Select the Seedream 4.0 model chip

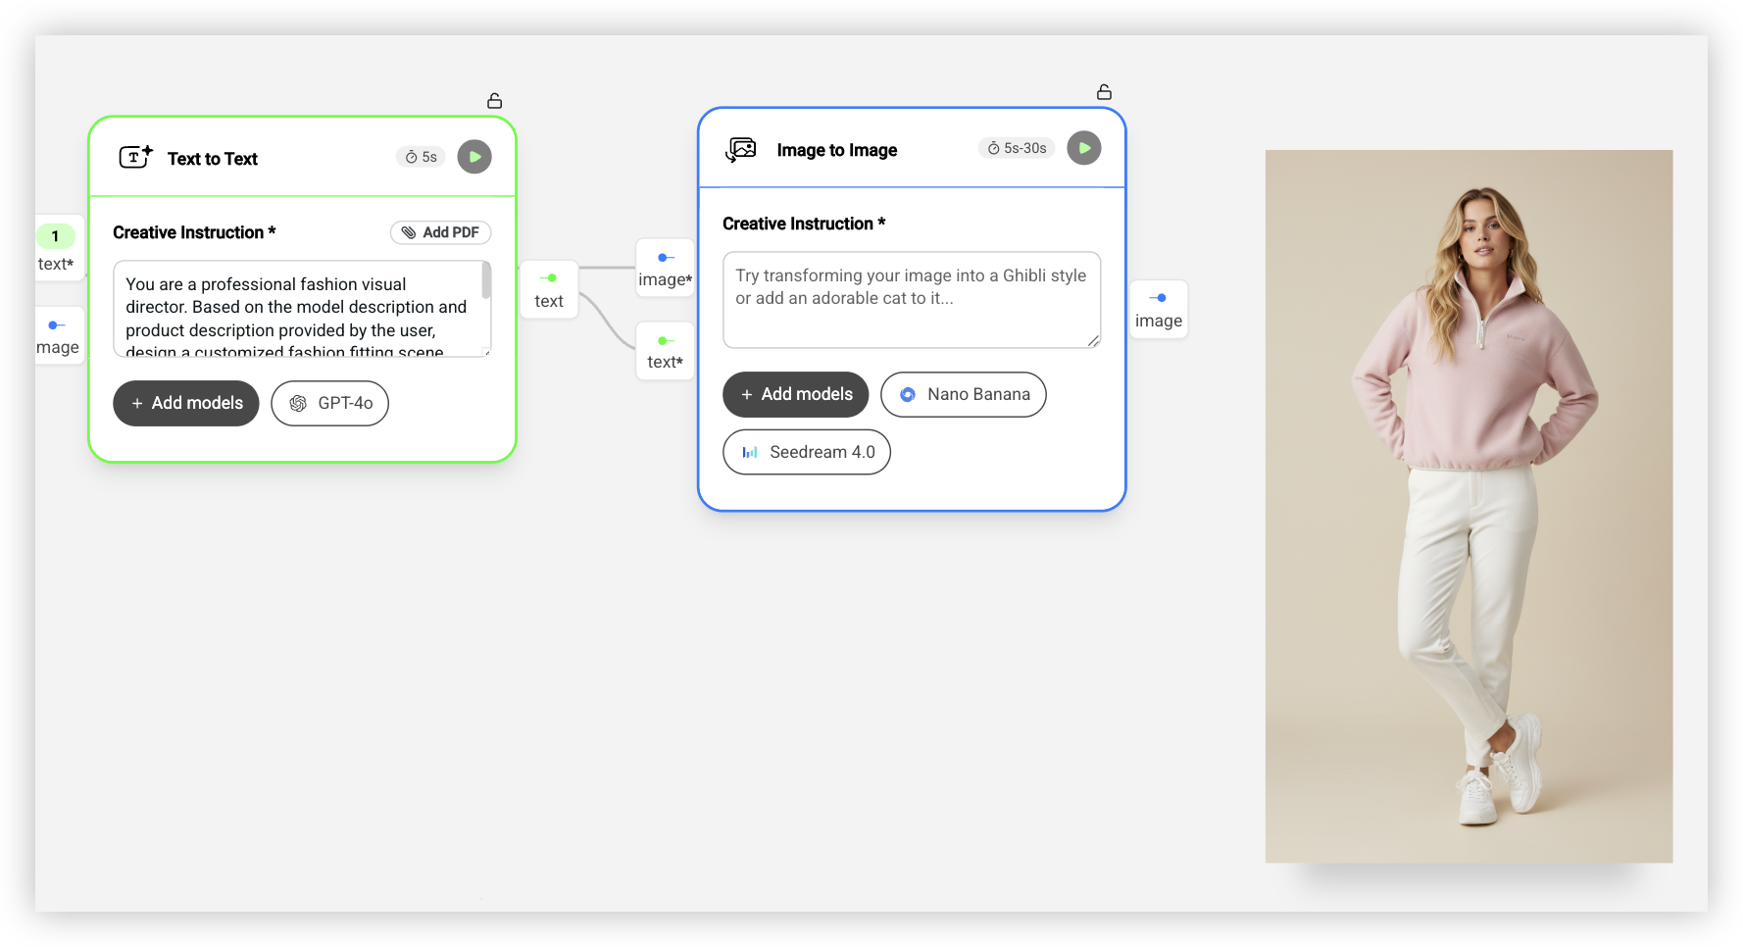point(807,452)
